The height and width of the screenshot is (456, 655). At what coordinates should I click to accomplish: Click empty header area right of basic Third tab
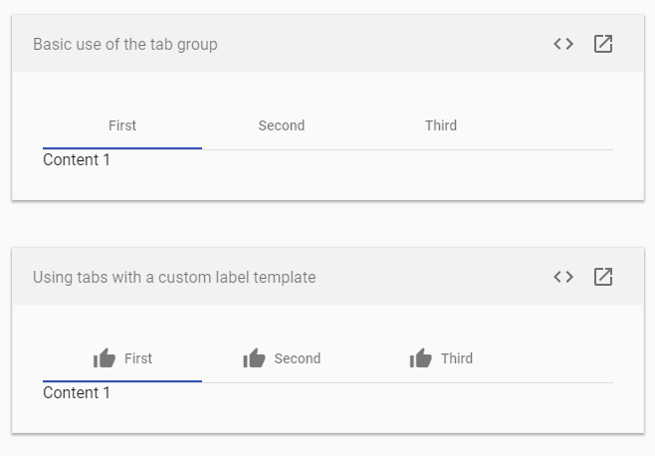point(566,125)
